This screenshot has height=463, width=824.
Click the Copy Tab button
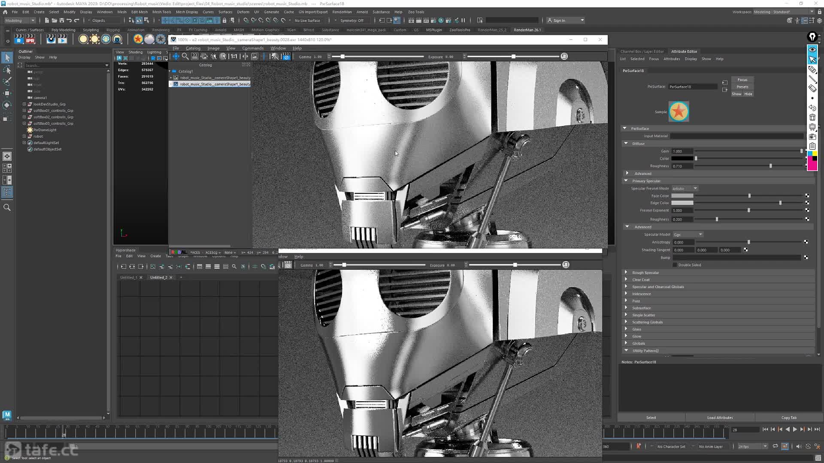coord(789,418)
